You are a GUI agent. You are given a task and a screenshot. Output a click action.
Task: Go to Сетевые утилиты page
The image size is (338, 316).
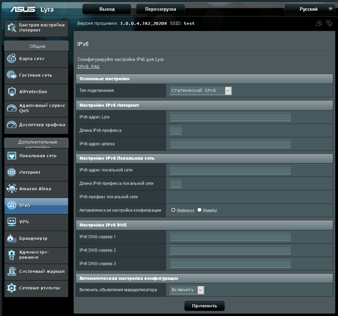tap(36, 288)
